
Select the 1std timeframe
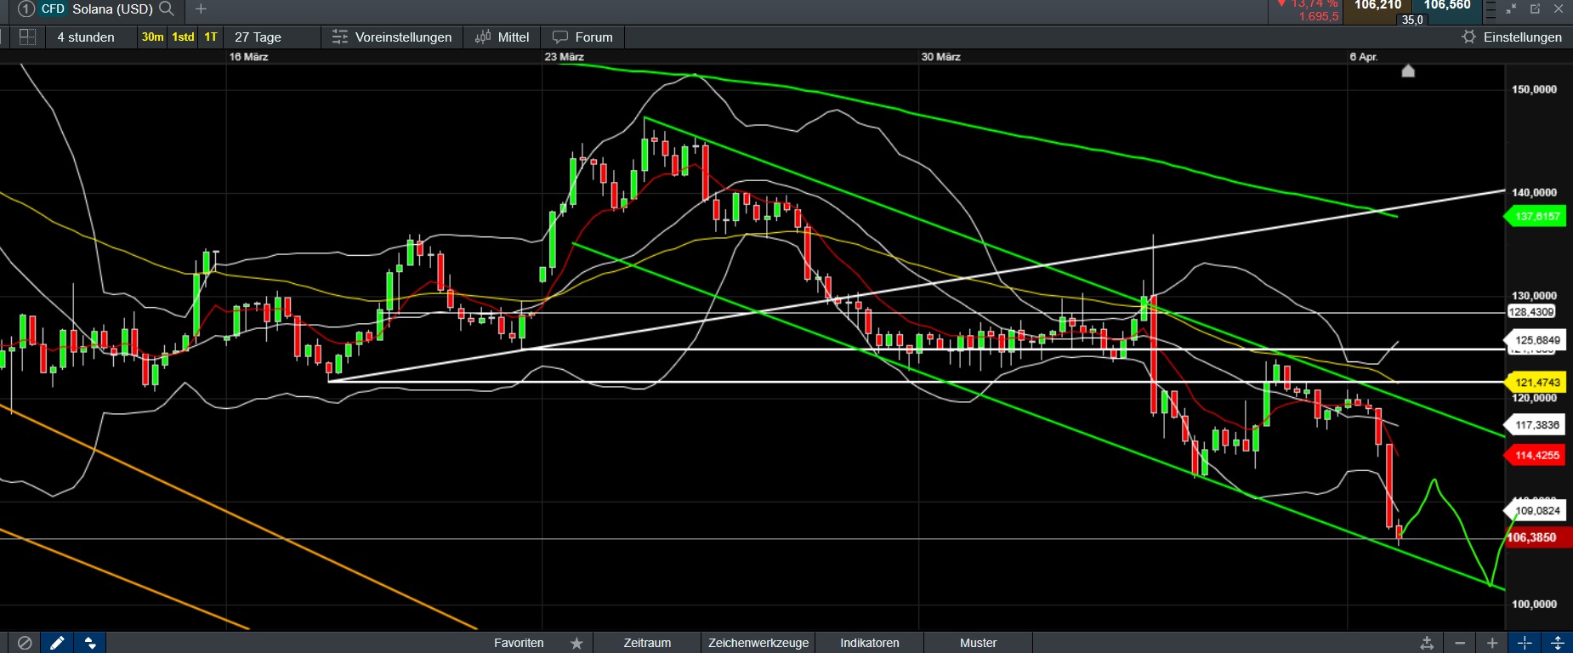tap(184, 37)
